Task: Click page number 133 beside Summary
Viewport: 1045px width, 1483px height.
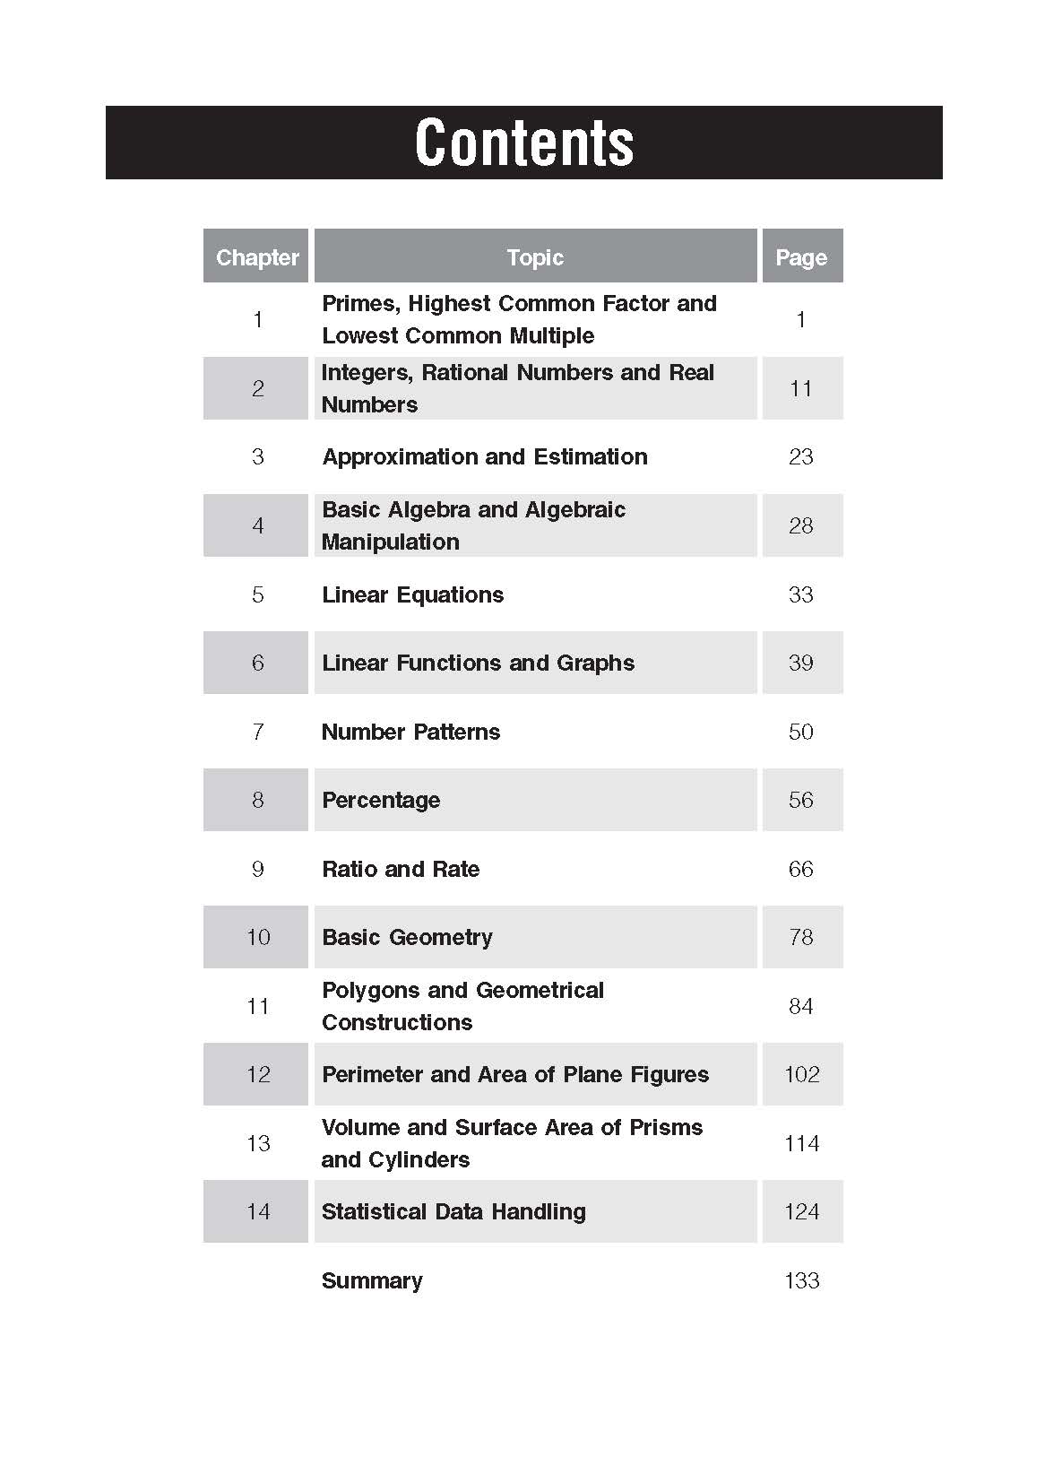Action: pos(801,1280)
